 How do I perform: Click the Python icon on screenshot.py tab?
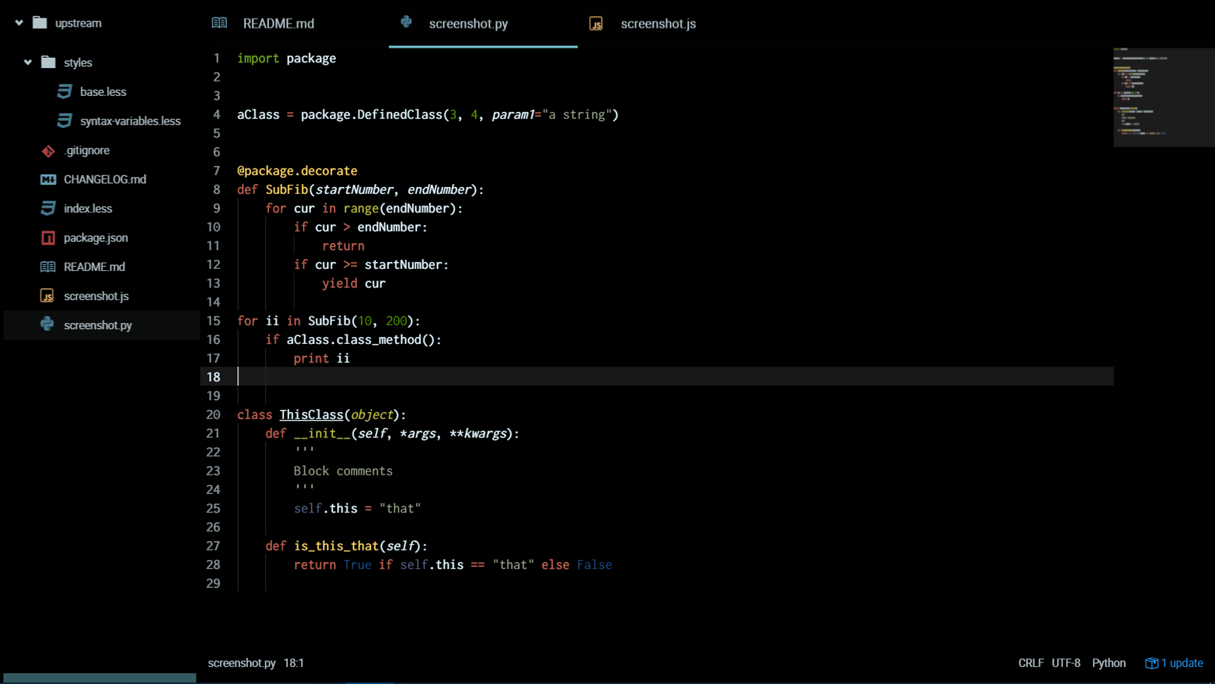point(406,22)
